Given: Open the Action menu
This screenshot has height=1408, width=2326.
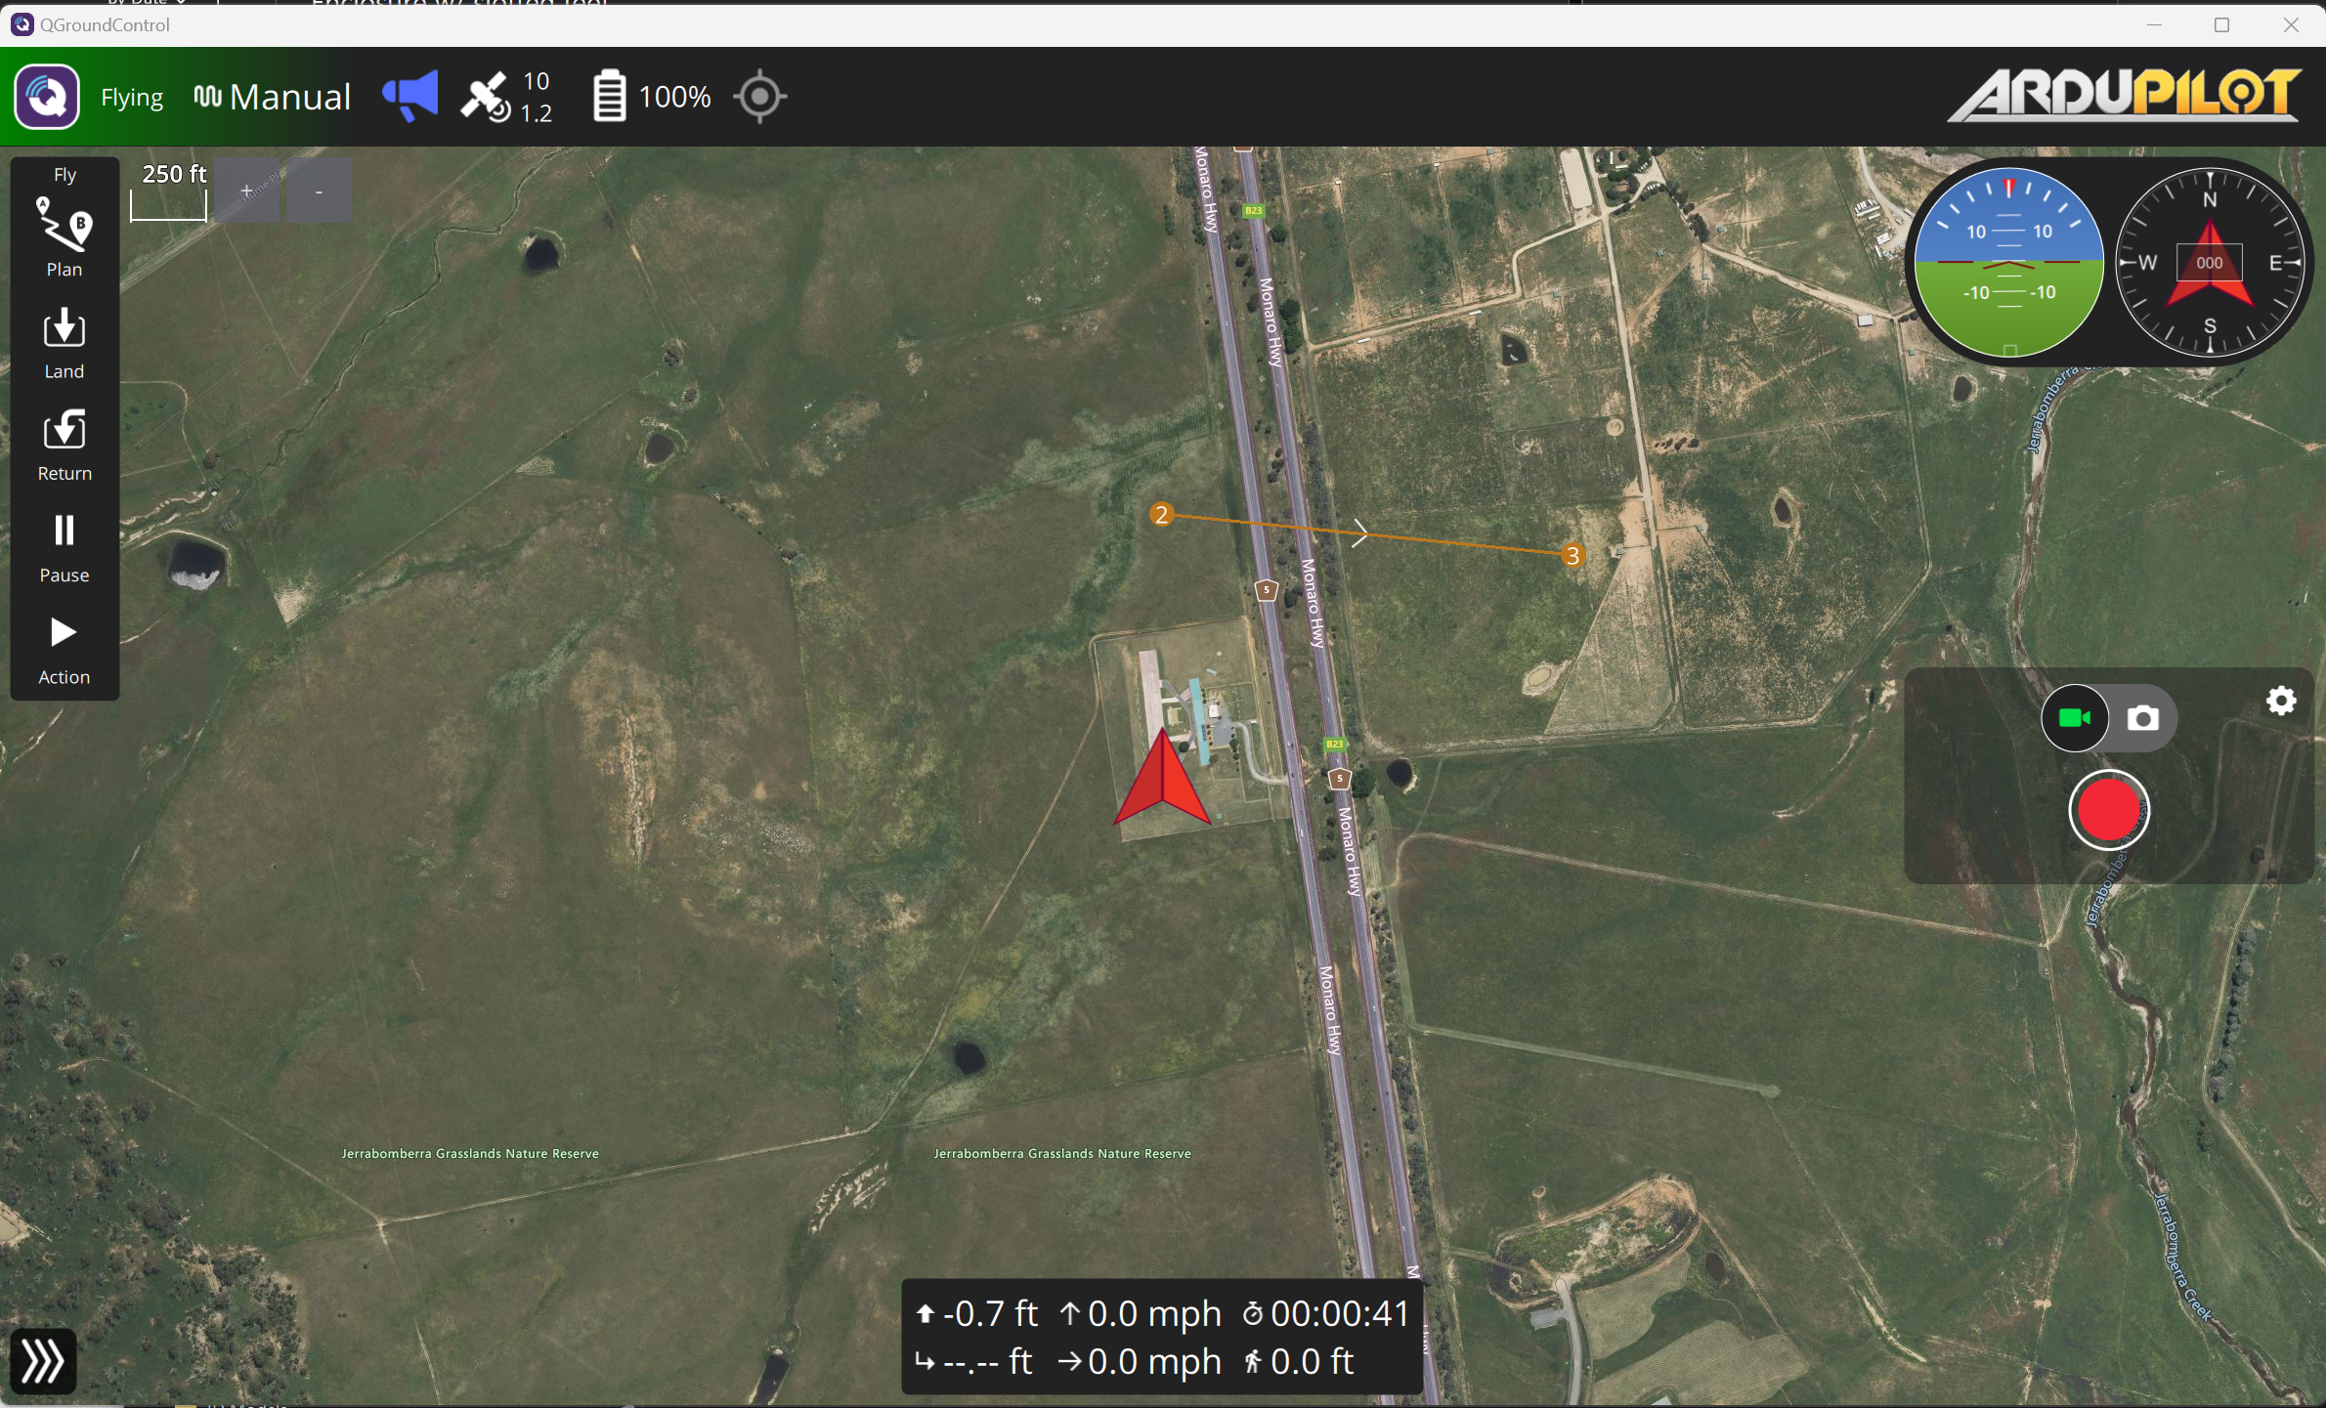Looking at the screenshot, I should 65,650.
